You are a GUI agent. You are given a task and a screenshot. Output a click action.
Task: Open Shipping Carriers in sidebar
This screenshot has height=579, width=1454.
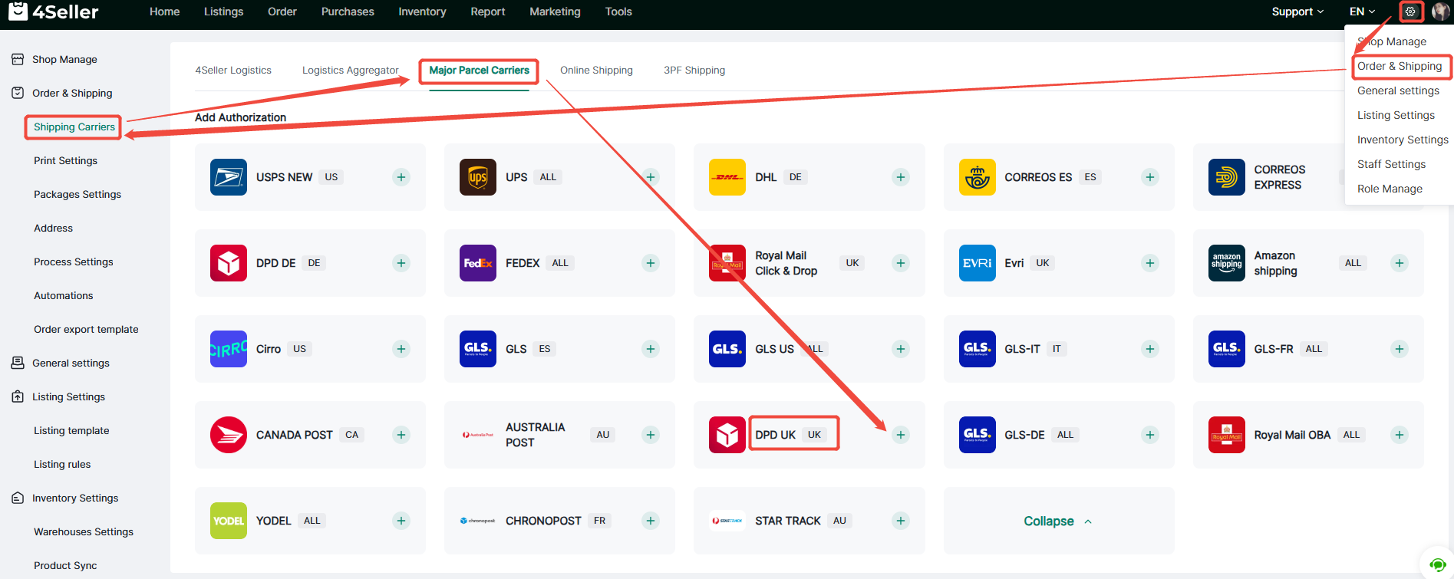coord(74,127)
